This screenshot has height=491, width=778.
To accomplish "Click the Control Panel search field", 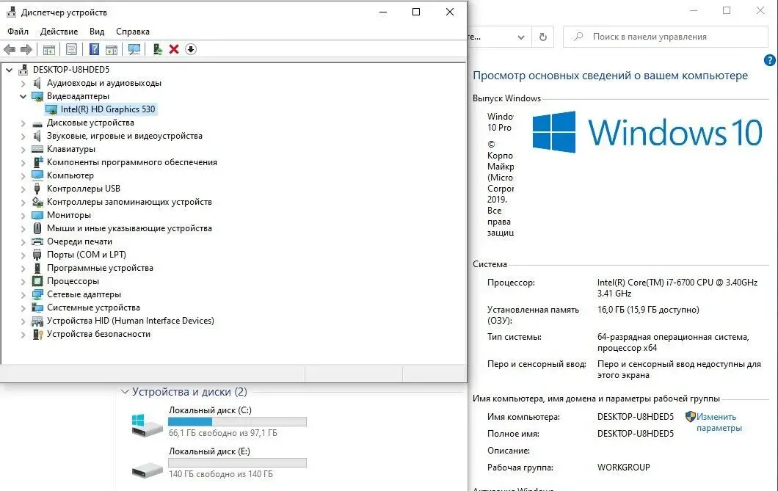I will pos(668,37).
